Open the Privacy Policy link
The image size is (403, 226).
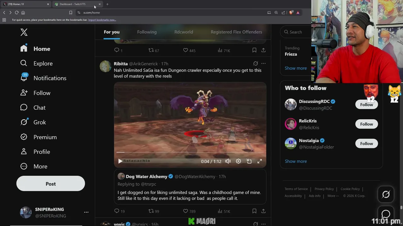pyautogui.click(x=324, y=189)
